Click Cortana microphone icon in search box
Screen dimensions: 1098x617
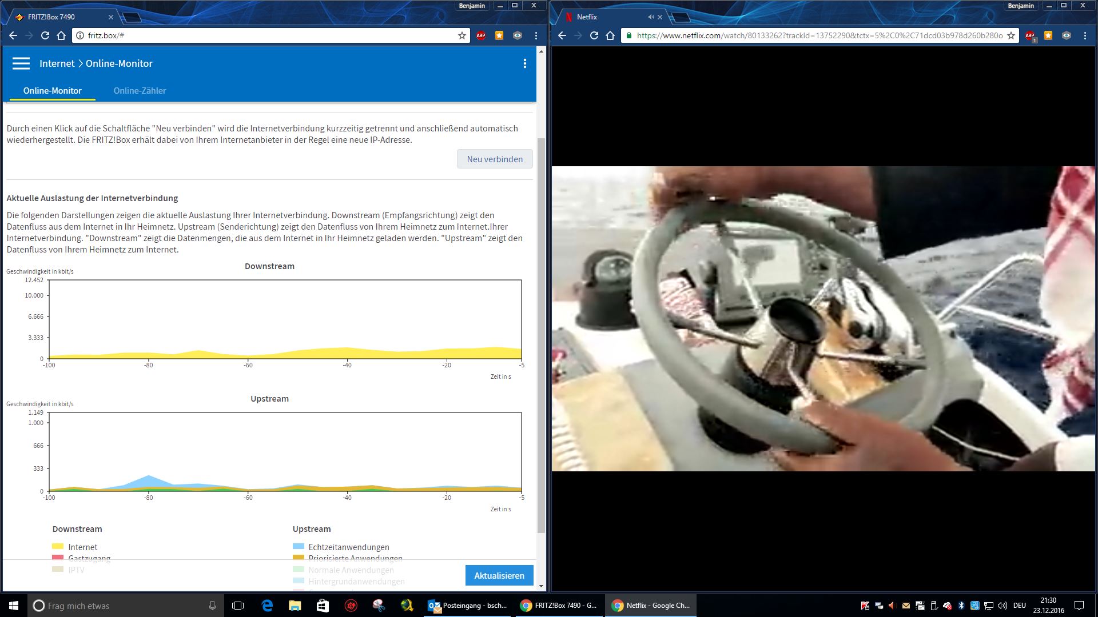tap(212, 606)
